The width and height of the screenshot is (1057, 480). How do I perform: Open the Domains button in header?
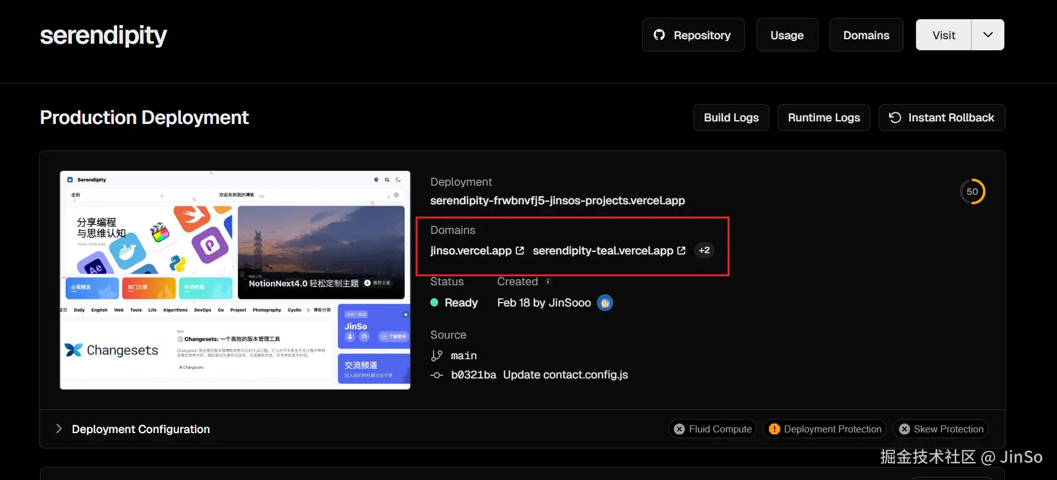pos(866,35)
